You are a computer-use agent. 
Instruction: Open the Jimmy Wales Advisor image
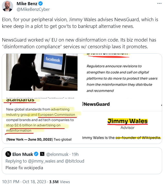click(x=122, y=121)
